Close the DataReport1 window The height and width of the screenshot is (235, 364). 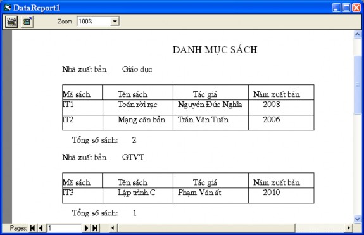[x=356, y=8]
